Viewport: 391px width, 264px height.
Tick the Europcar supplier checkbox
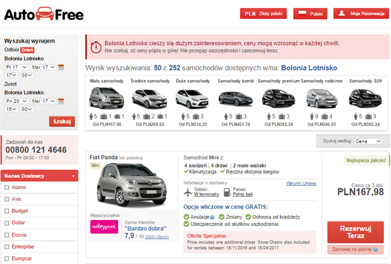point(7,259)
